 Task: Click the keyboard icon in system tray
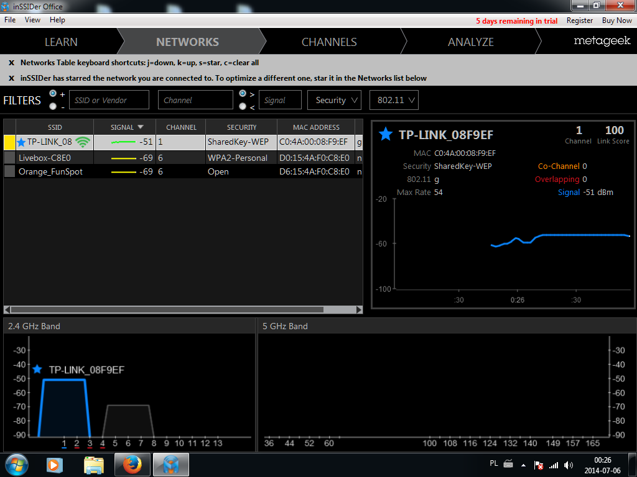[508, 463]
